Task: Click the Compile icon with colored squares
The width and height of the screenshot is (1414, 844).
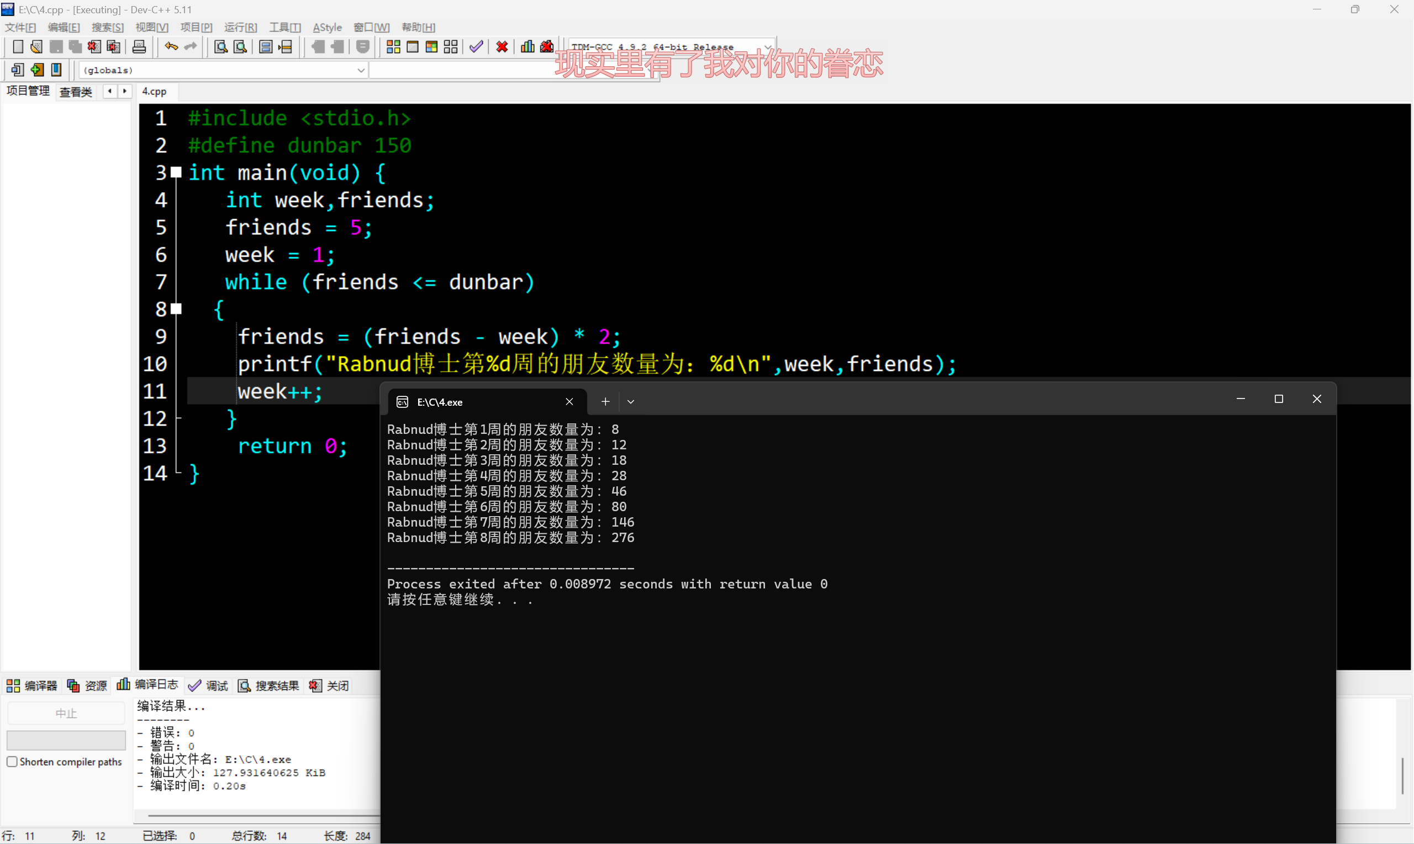Action: [x=393, y=46]
